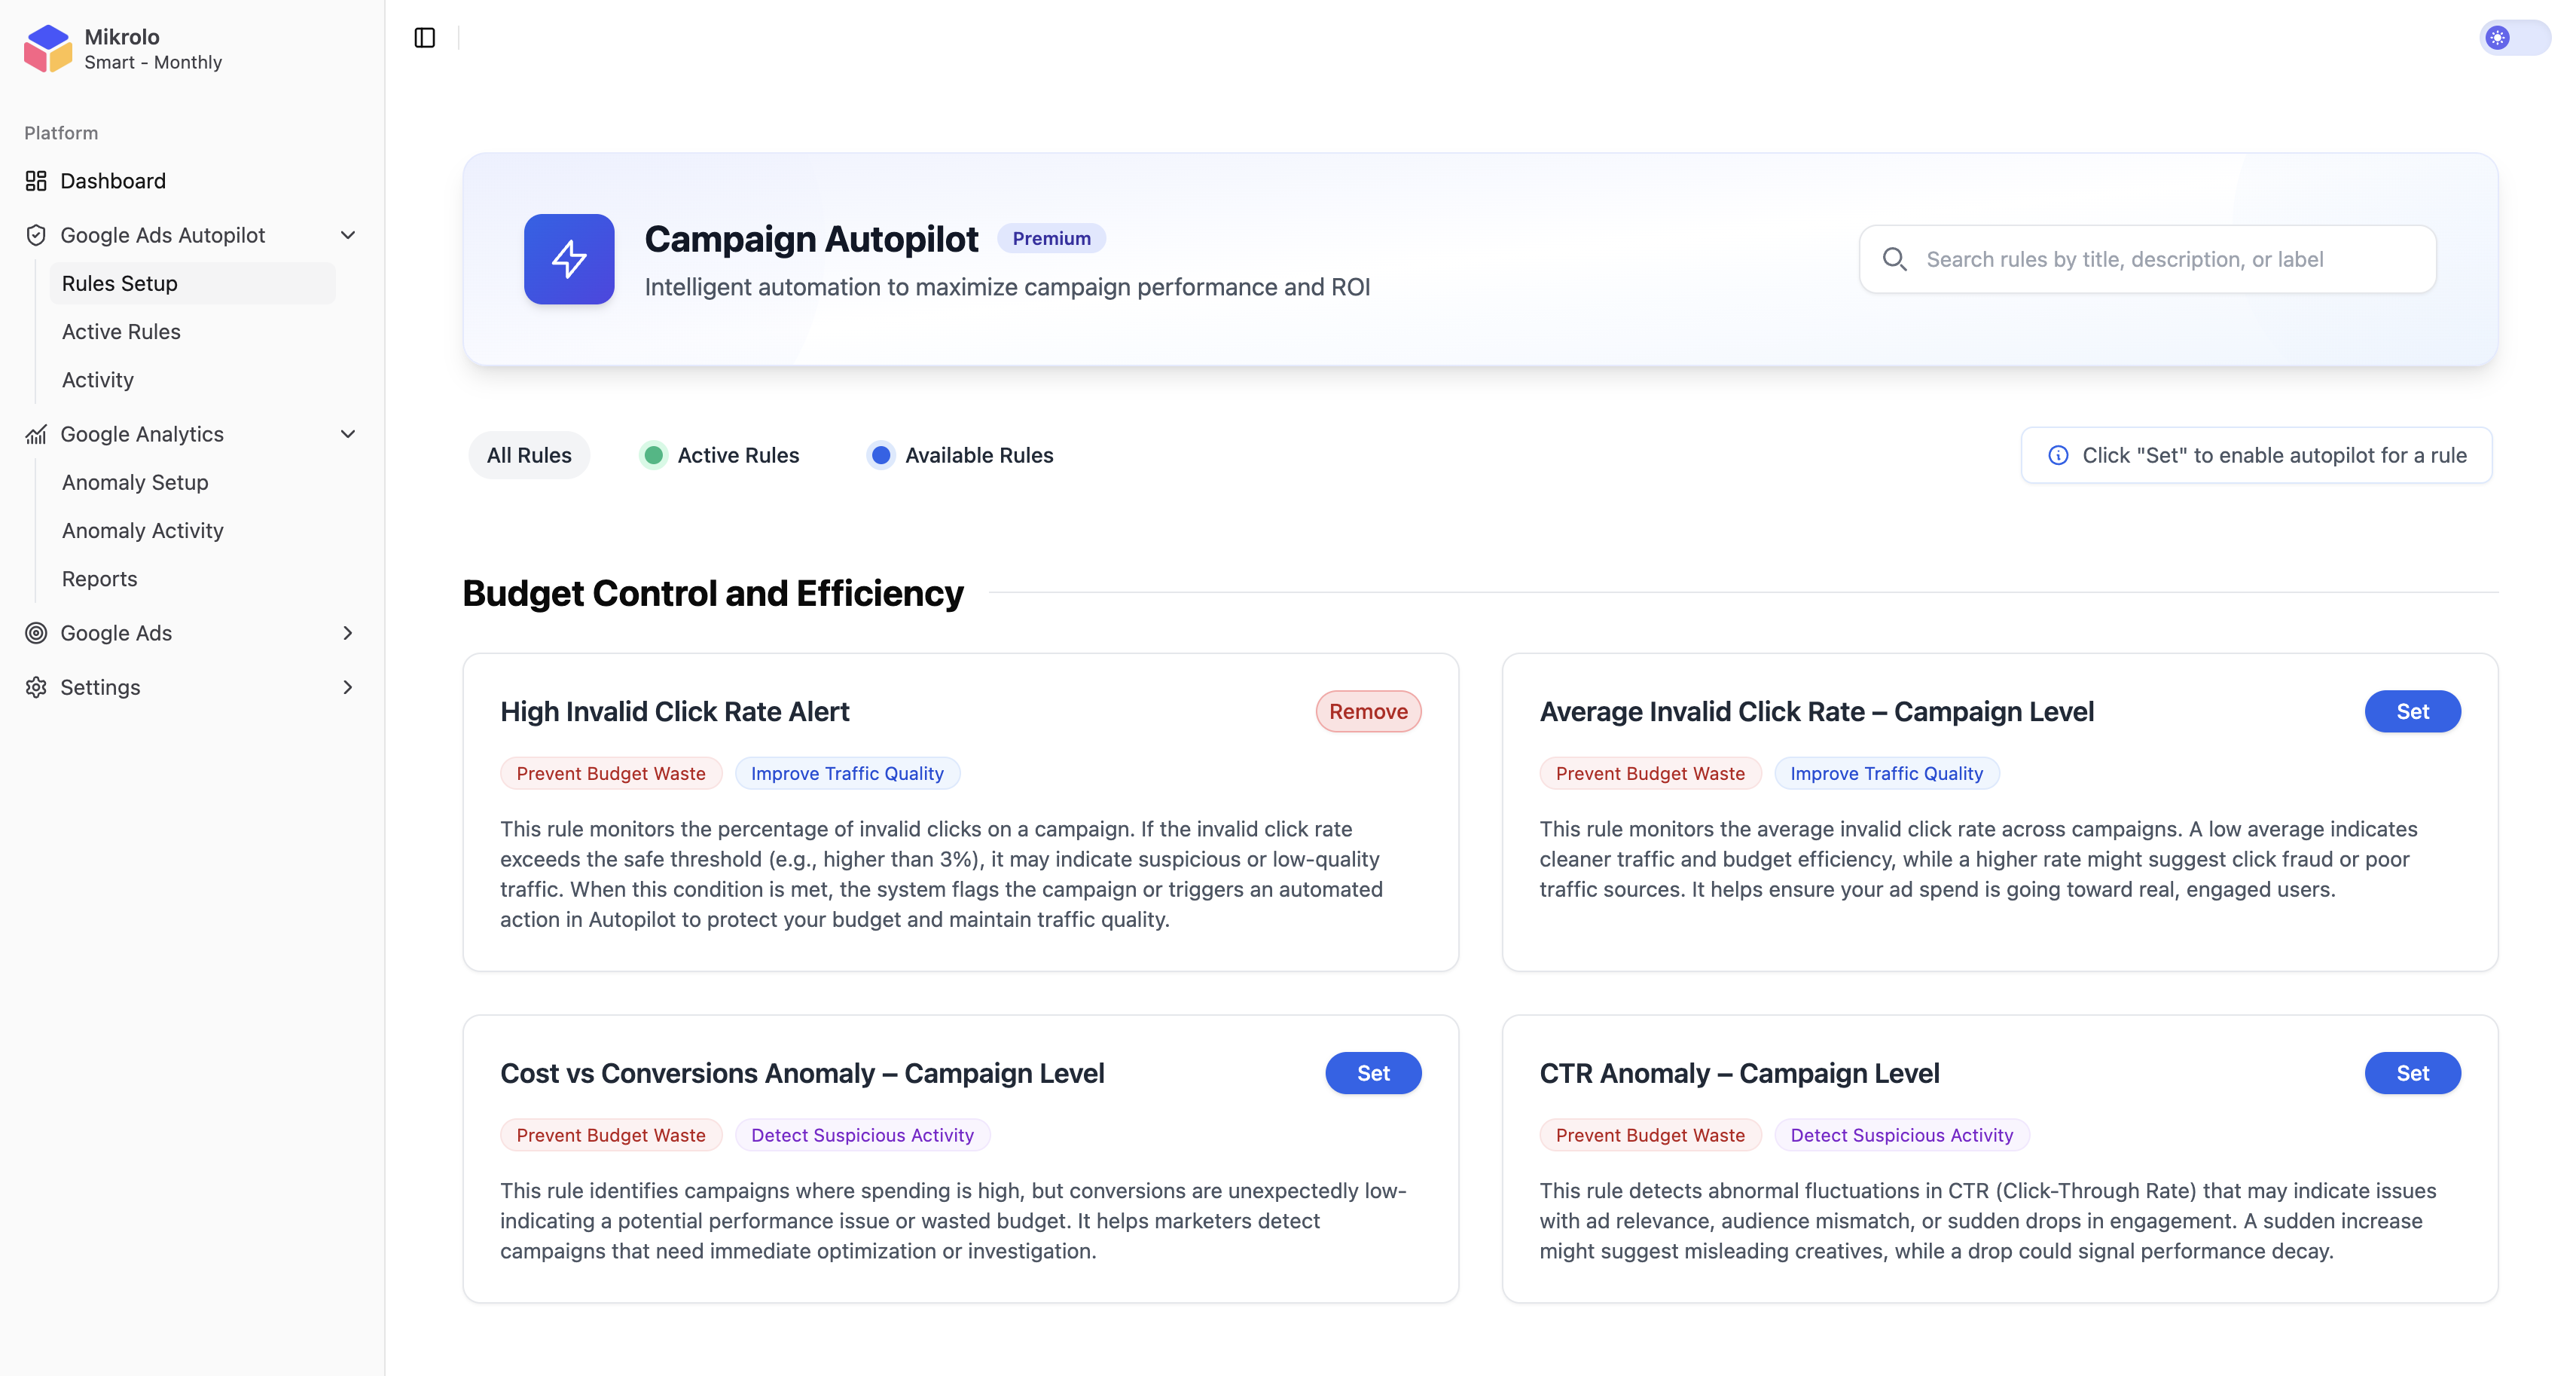Screen dimensions: 2576x1376
Task: Click the Campaign Autopilot lightning bolt icon
Action: point(569,259)
